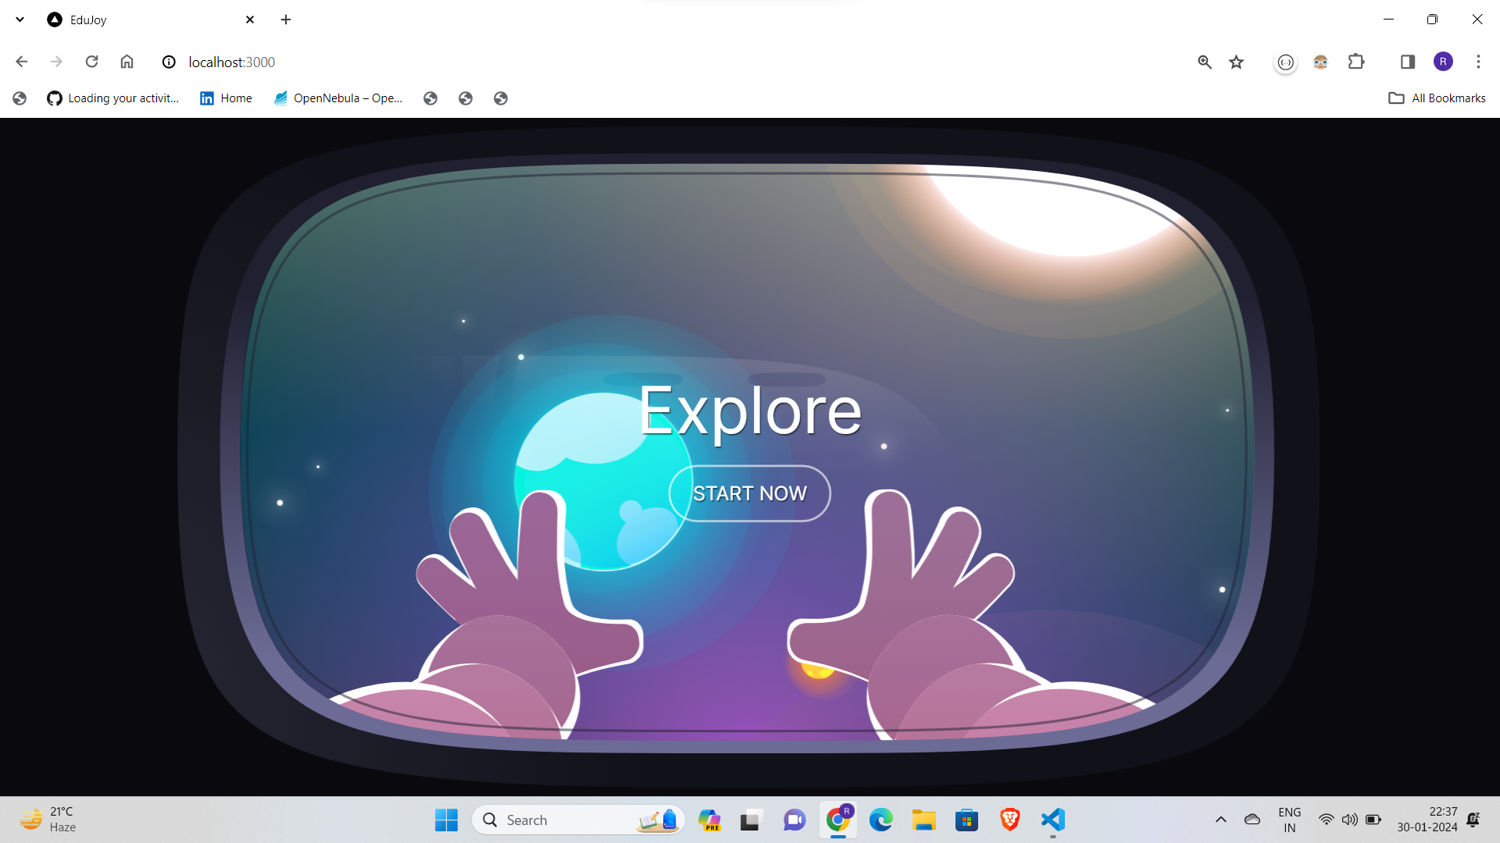Open the All Bookmarks folder
Image resolution: width=1500 pixels, height=843 pixels.
1437,98
